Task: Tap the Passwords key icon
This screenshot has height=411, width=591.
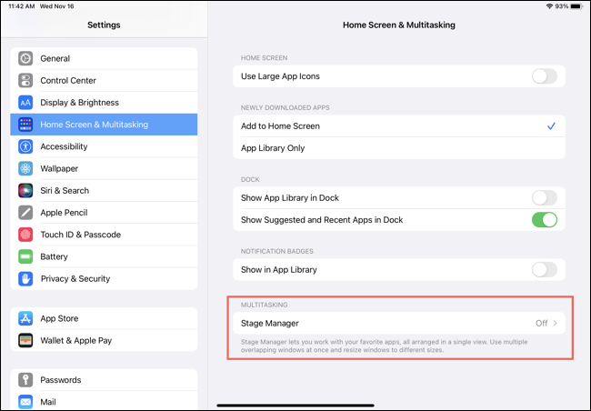Action: [x=25, y=380]
